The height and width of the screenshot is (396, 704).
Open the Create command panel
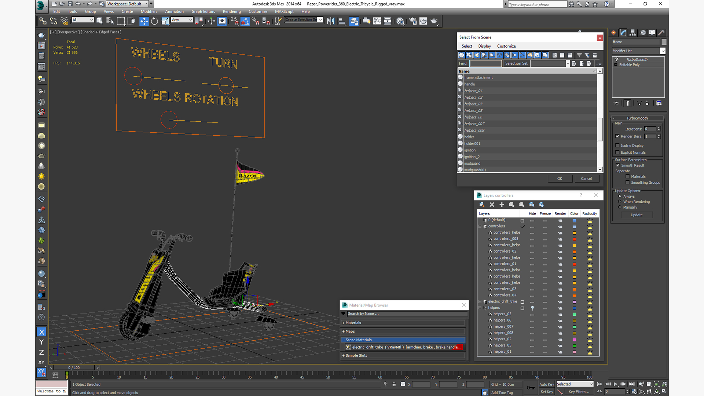coord(613,33)
